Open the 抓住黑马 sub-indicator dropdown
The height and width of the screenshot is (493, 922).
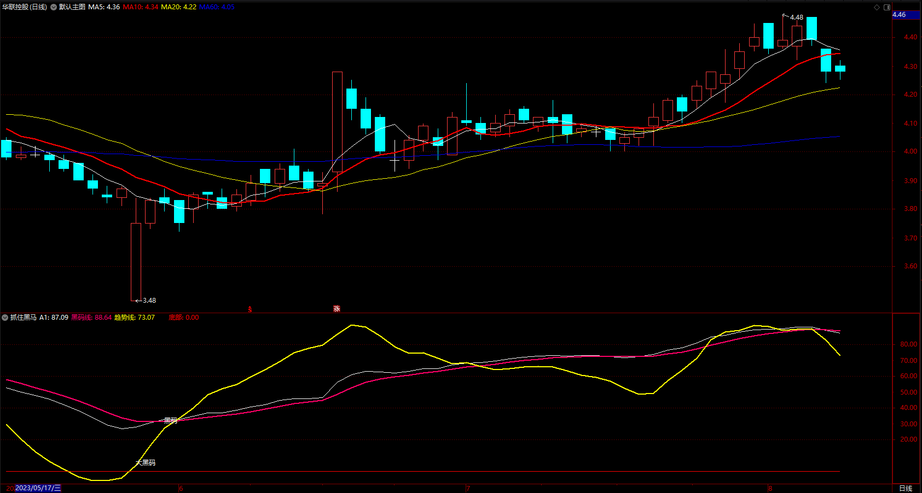click(5, 318)
